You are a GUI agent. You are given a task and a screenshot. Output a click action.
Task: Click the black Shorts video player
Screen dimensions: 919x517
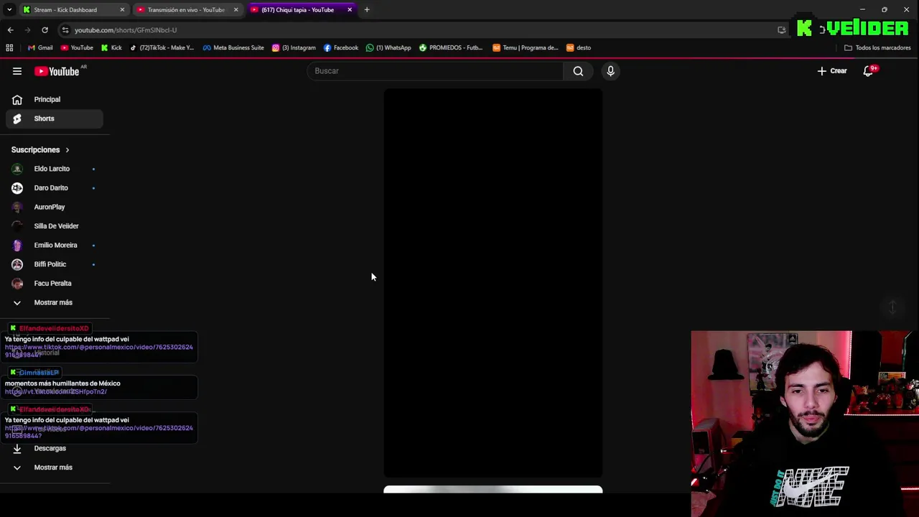tap(493, 283)
